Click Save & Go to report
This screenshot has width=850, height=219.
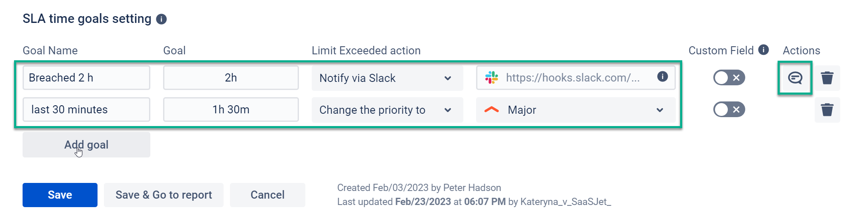pyautogui.click(x=164, y=195)
